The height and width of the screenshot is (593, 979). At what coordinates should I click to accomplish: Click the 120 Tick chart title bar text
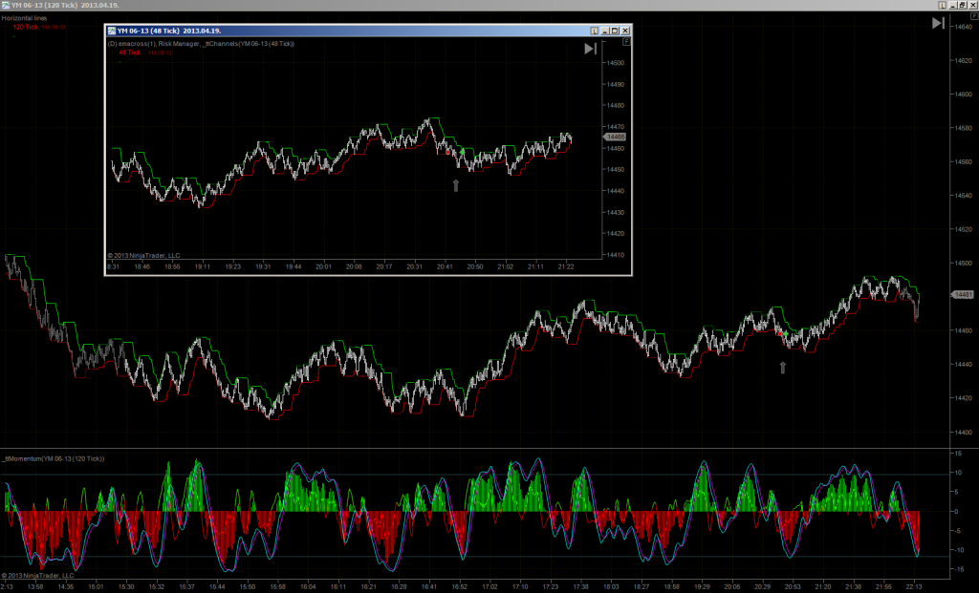tap(65, 5)
